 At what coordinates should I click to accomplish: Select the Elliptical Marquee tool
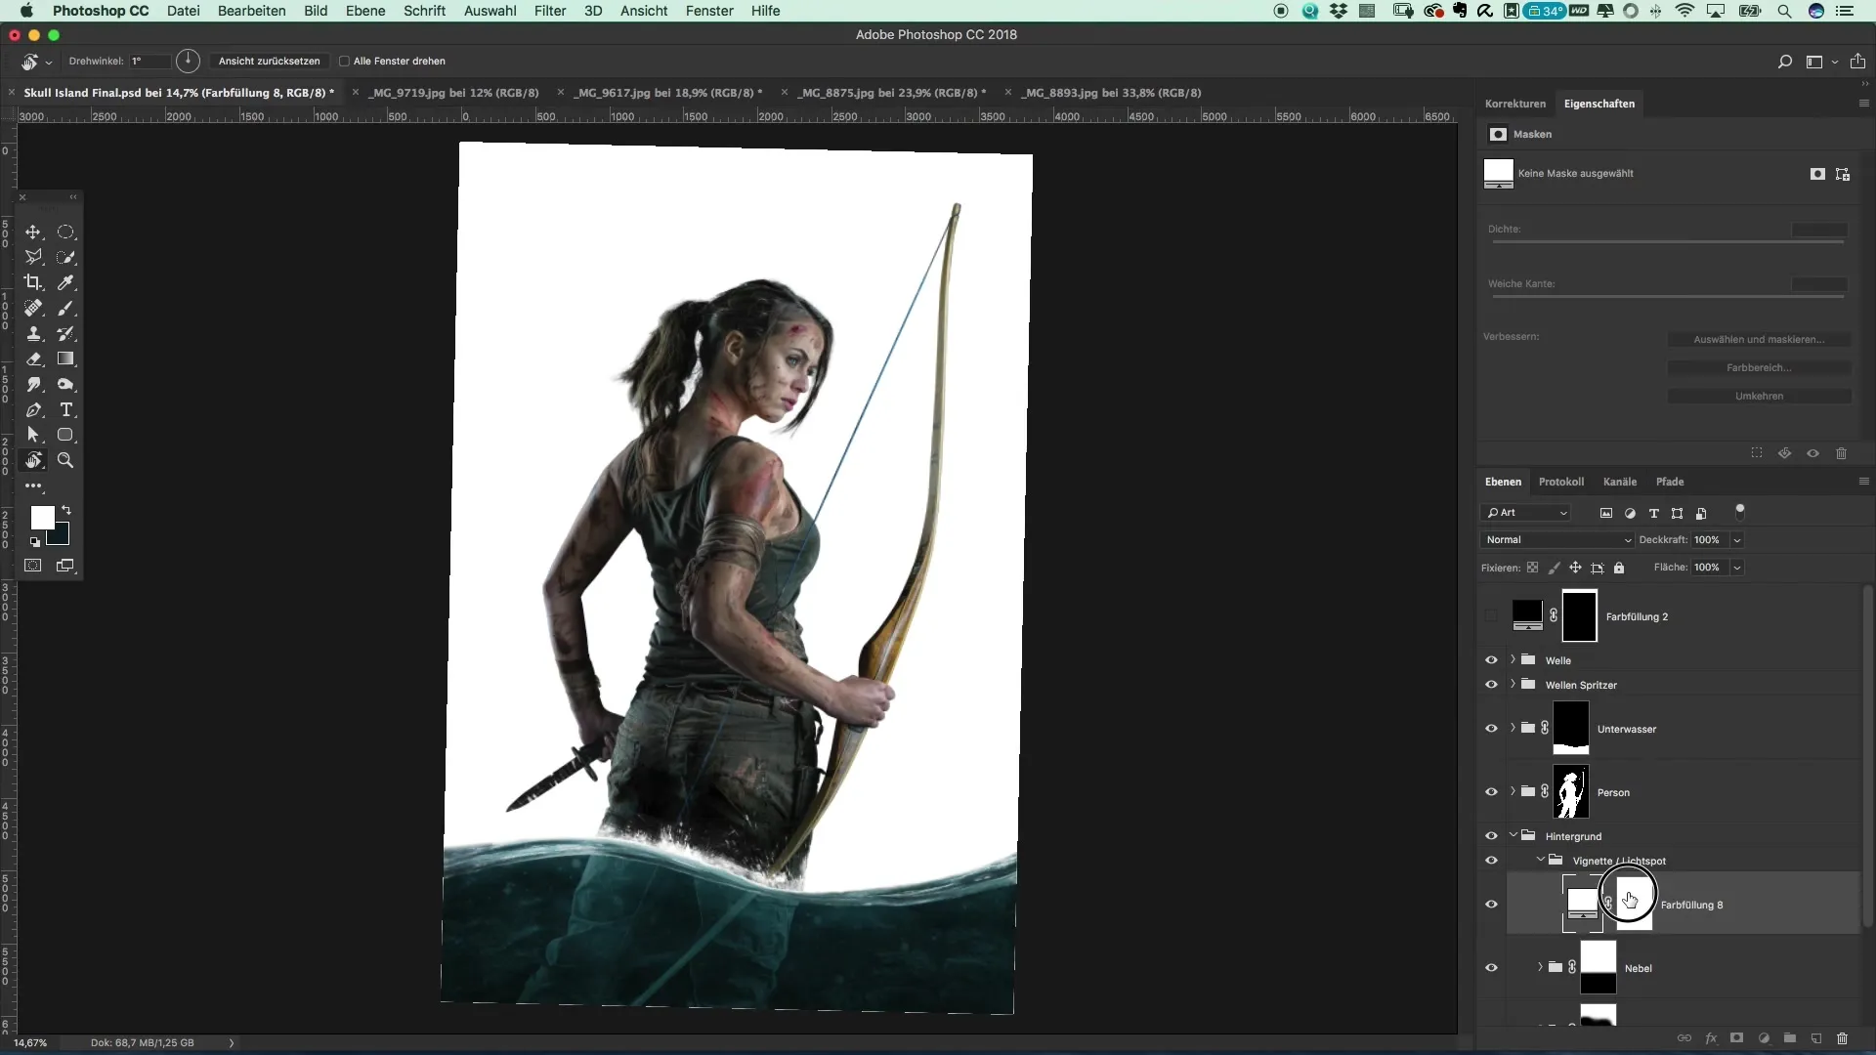pos(65,232)
